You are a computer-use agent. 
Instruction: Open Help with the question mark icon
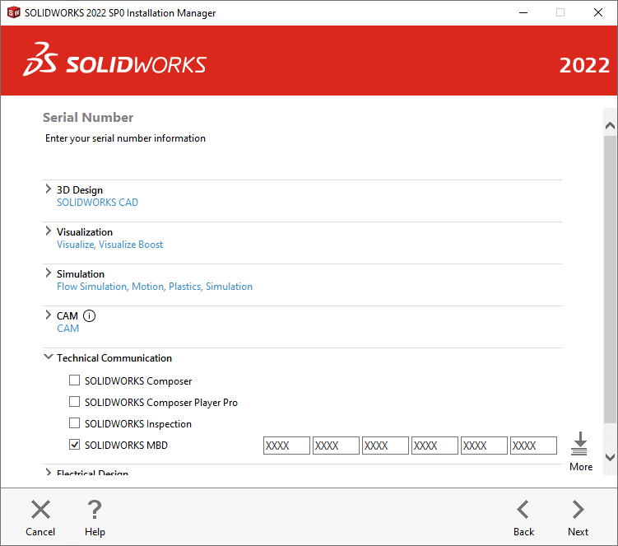click(x=95, y=510)
